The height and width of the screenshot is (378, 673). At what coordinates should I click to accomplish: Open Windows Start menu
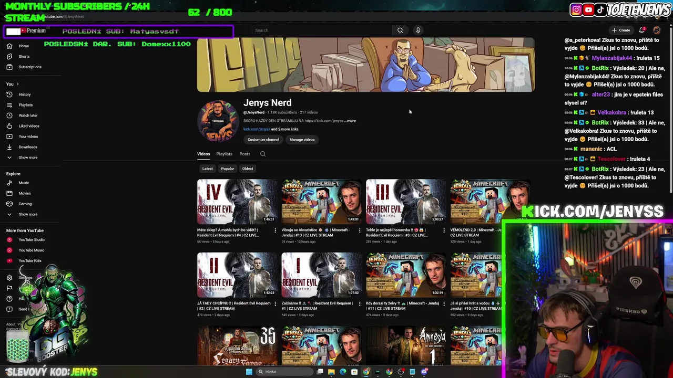(249, 372)
